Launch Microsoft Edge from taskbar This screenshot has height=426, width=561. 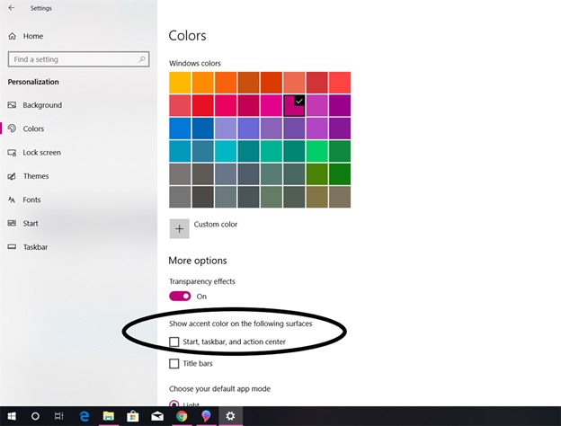click(85, 416)
